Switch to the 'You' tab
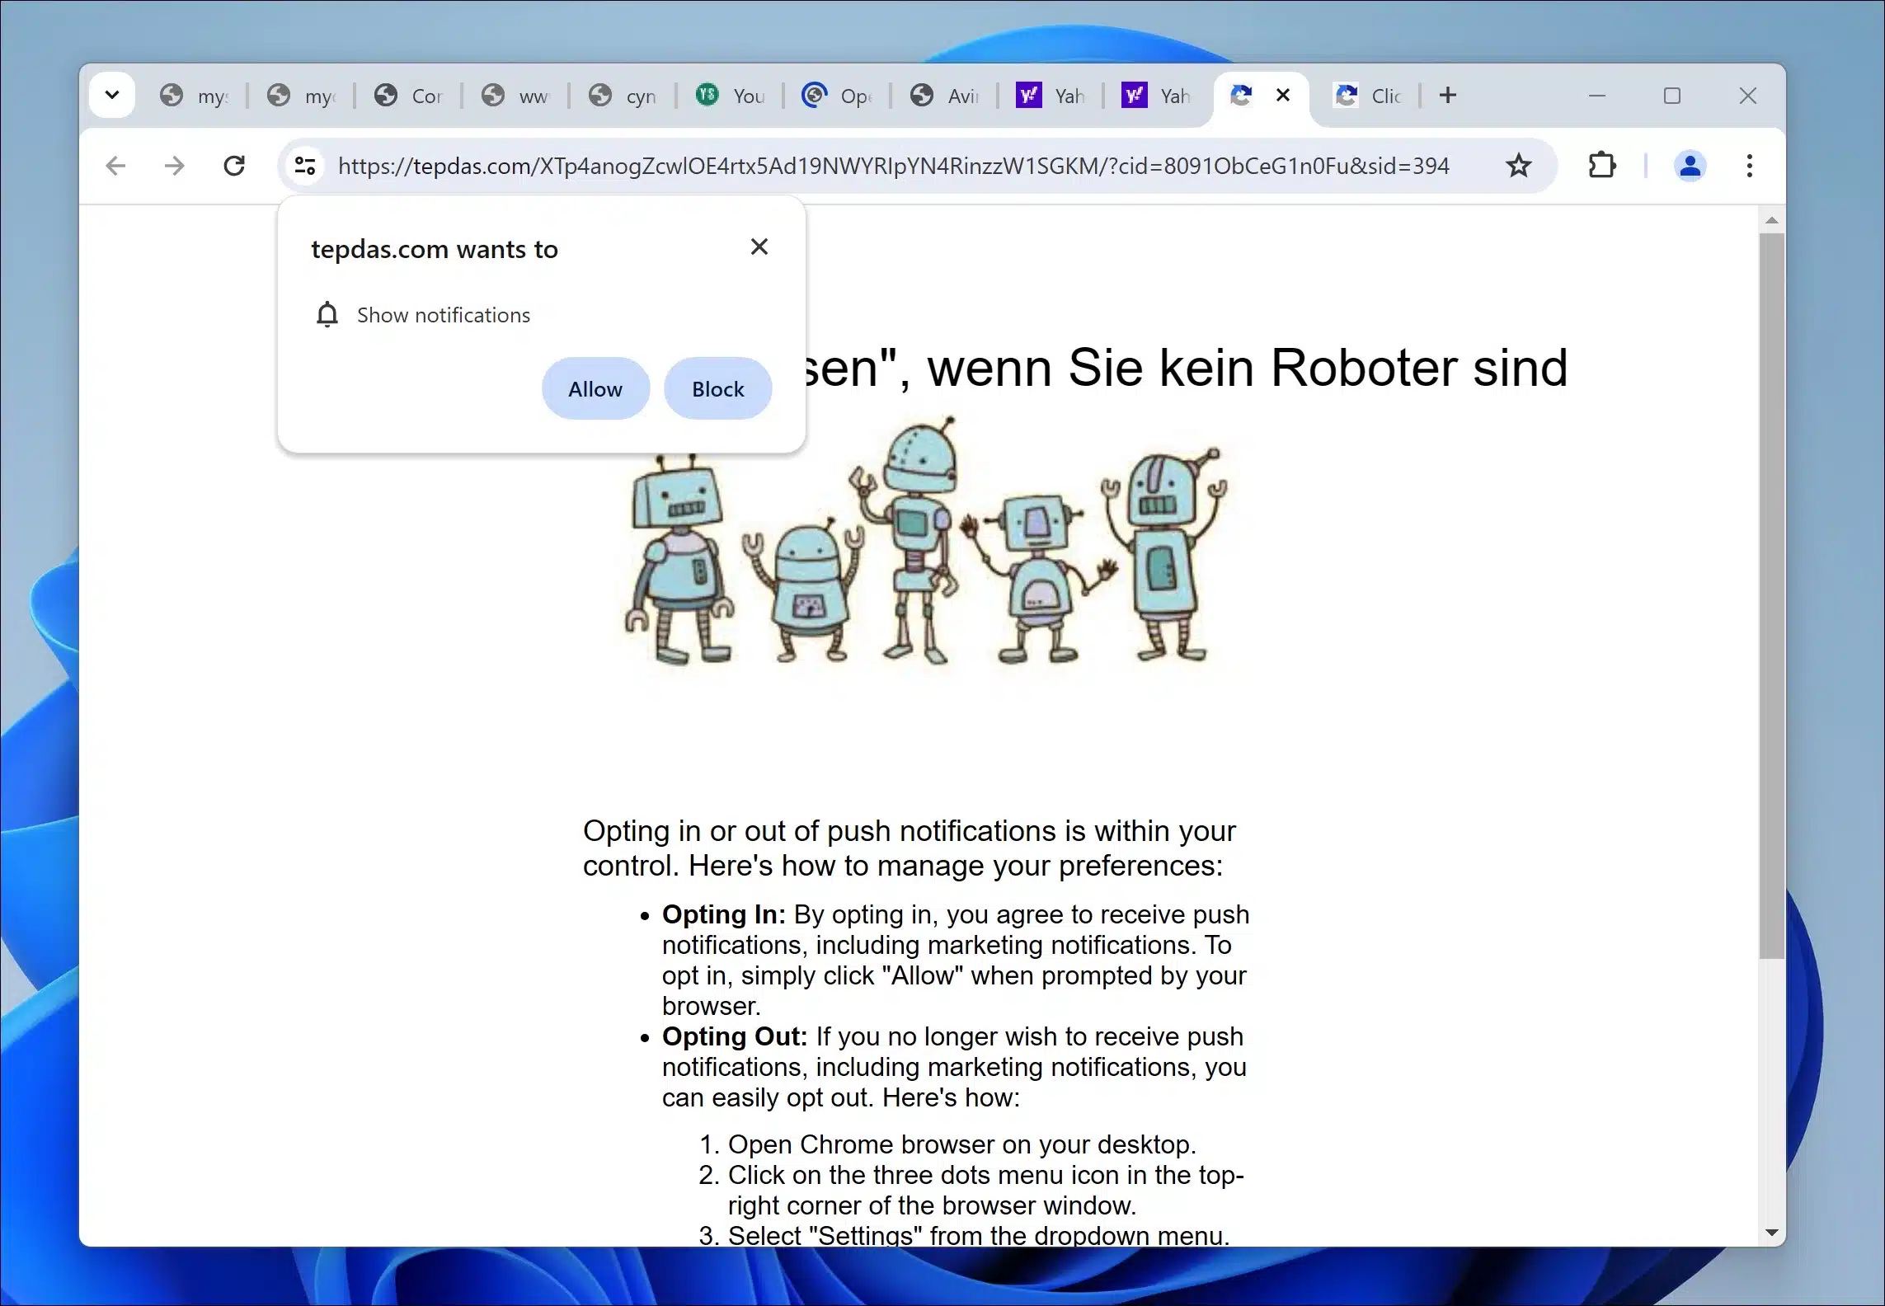1885x1306 pixels. tap(730, 96)
